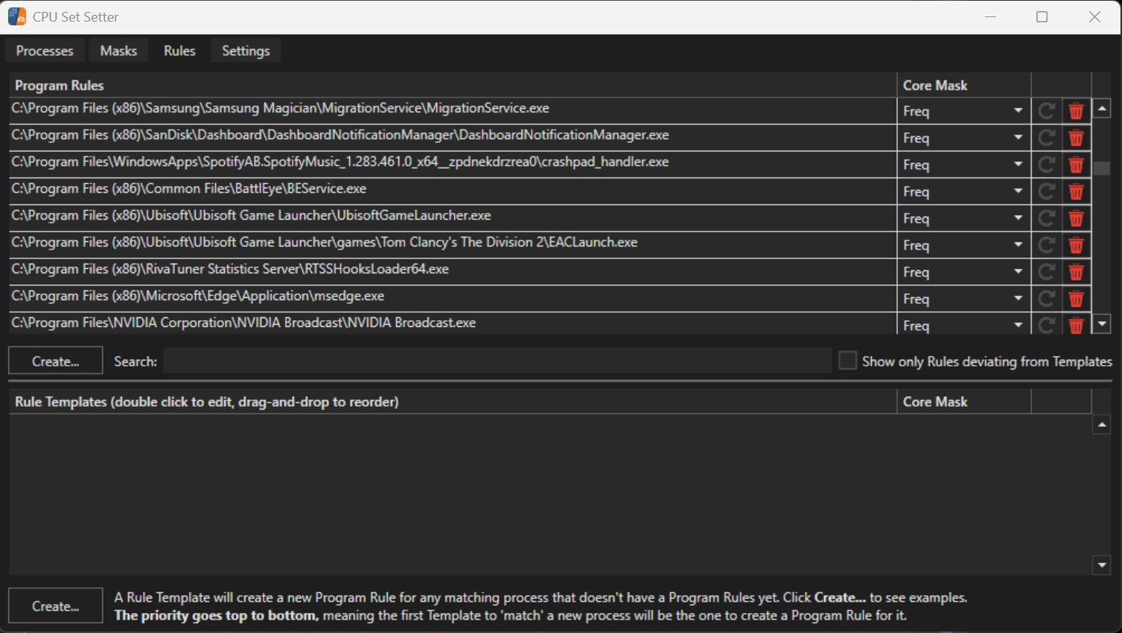Click Core Mask header above Program Rules

pyautogui.click(x=964, y=85)
